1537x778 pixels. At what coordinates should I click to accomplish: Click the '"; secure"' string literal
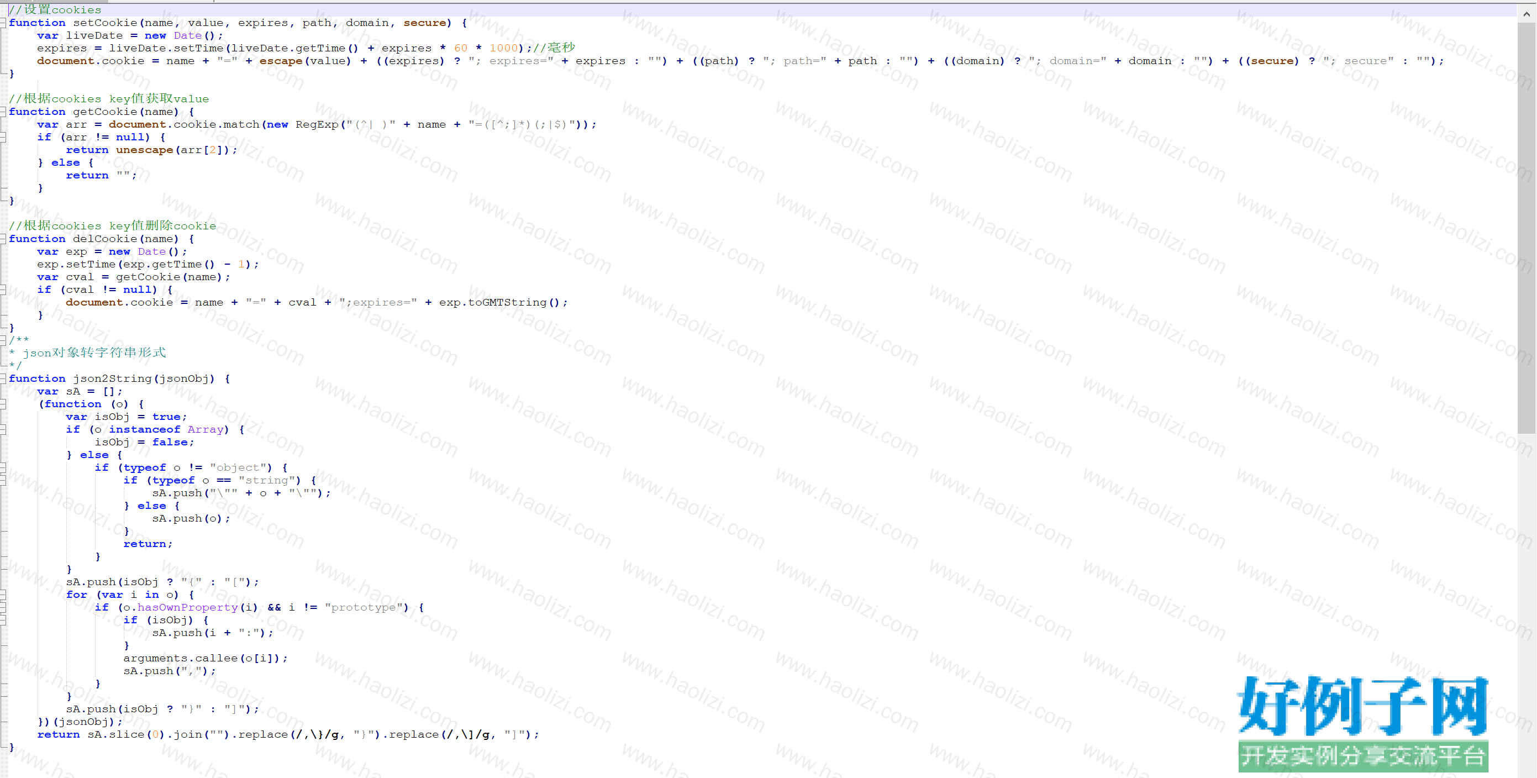click(1359, 61)
